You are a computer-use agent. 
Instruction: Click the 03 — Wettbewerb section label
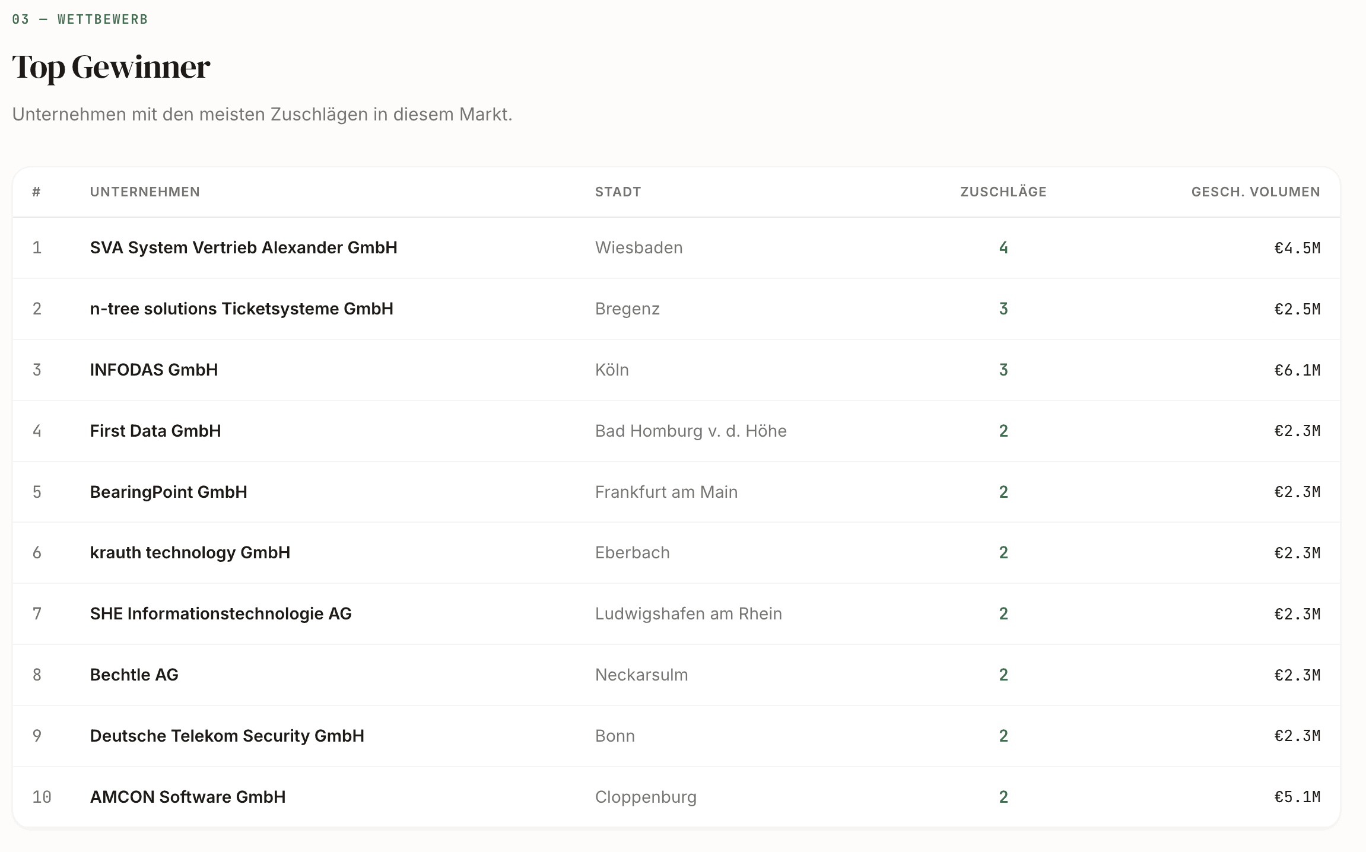[80, 19]
